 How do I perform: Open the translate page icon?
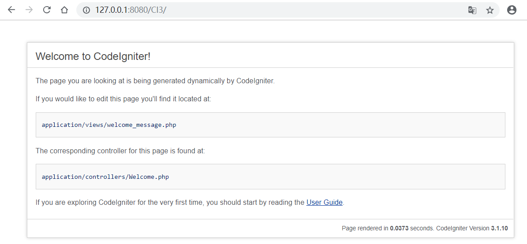click(x=472, y=10)
